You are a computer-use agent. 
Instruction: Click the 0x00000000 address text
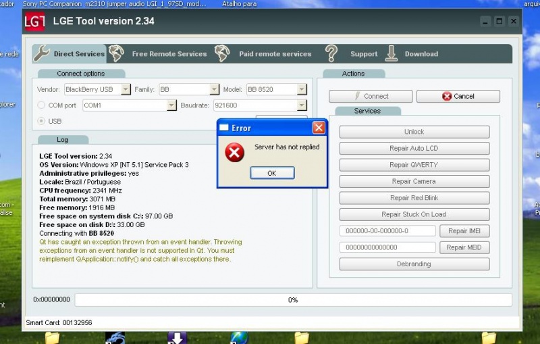pyautogui.click(x=52, y=299)
